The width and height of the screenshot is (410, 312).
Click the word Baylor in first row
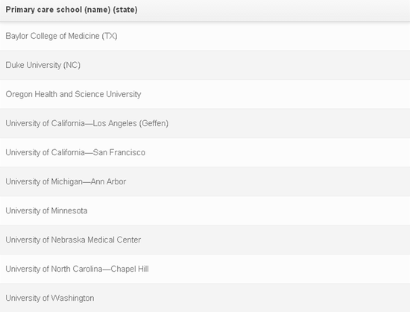[x=16, y=36]
